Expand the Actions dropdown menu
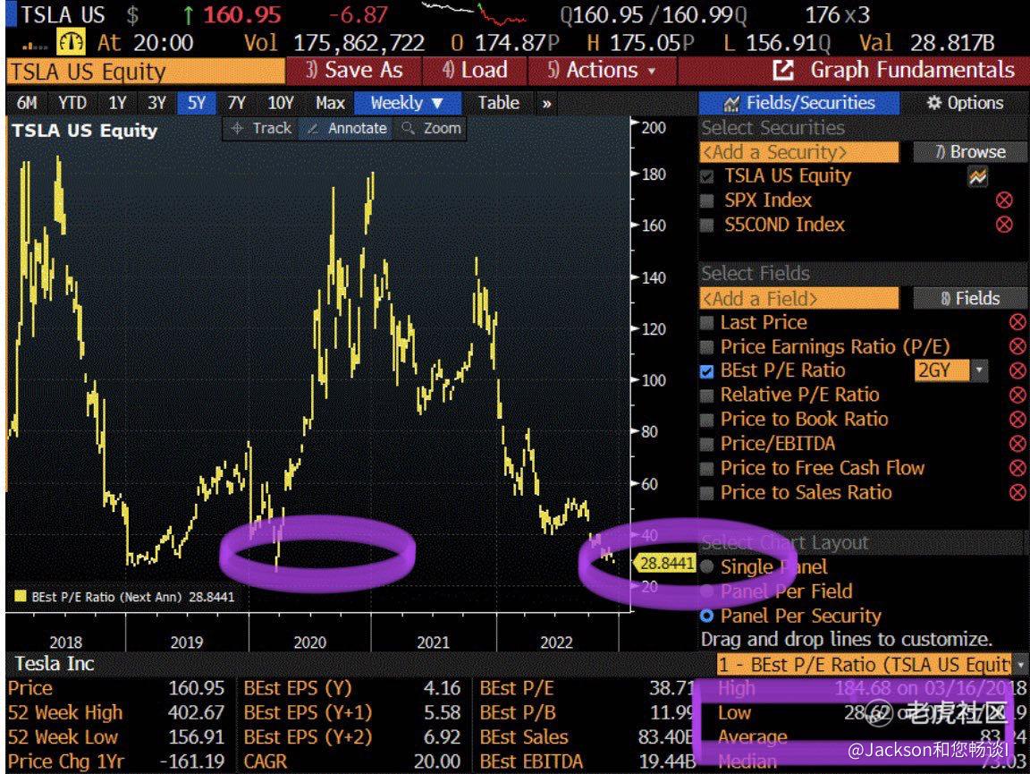The image size is (1030, 774). (603, 70)
